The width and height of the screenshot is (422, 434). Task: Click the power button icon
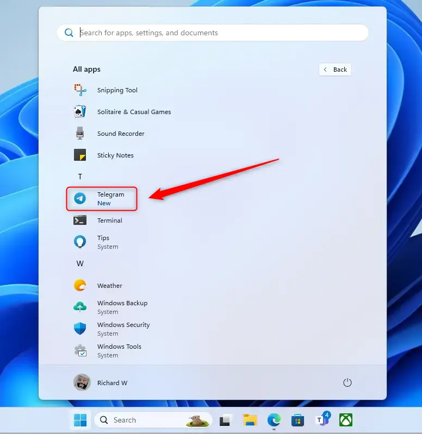click(347, 382)
